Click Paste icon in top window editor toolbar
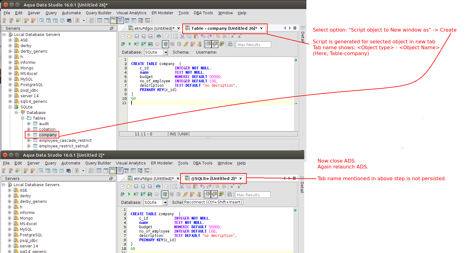The height and width of the screenshot is (253, 467). pyautogui.click(x=196, y=37)
